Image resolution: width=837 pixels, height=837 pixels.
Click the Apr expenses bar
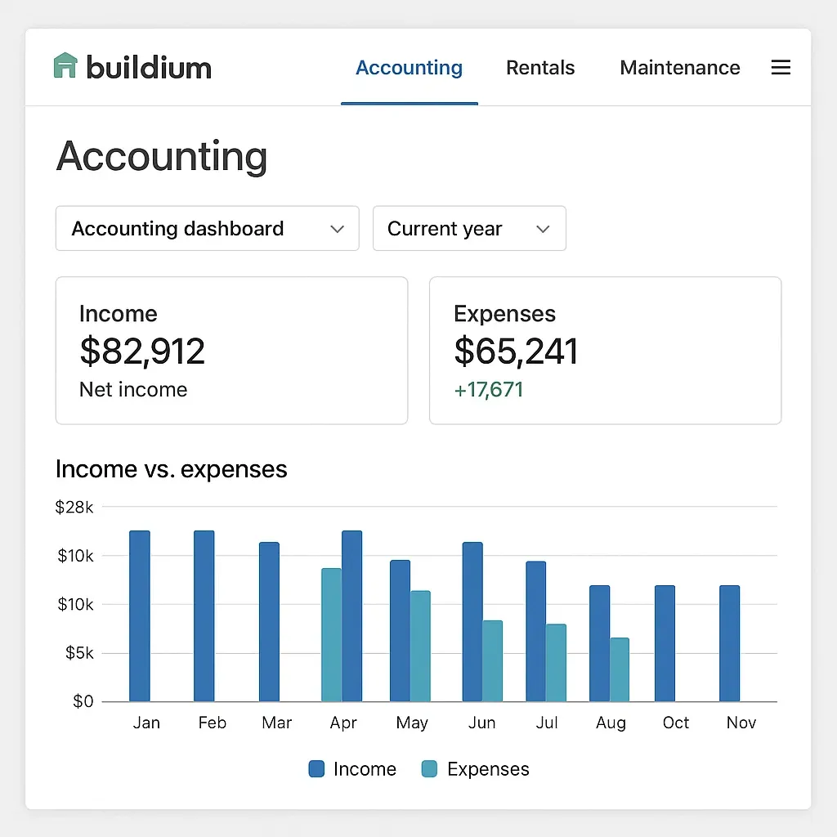[332, 635]
